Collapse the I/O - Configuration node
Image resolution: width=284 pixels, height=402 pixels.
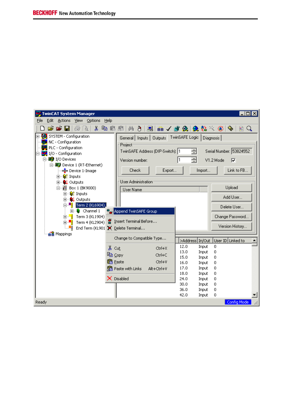coord(38,154)
